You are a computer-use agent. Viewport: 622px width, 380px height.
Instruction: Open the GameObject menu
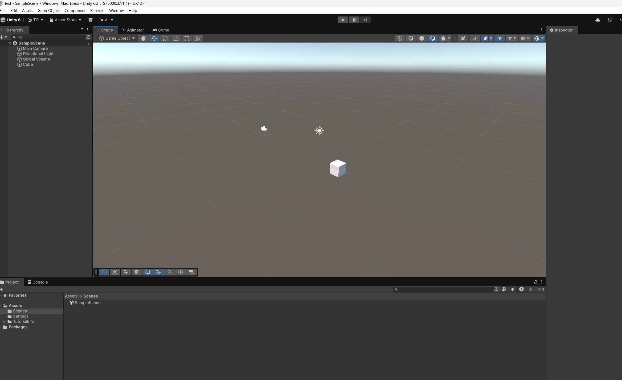49,11
